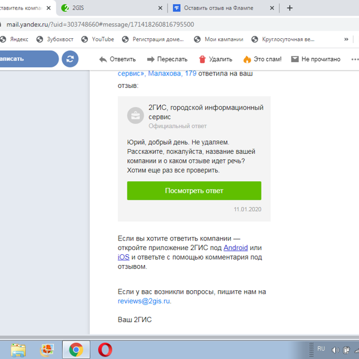Open the paint-style app on the taskbar
Viewport: 359px width, 359px height.
tap(47, 350)
